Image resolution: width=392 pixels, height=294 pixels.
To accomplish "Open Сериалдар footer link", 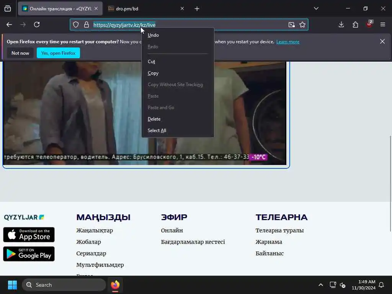I will (91, 253).
